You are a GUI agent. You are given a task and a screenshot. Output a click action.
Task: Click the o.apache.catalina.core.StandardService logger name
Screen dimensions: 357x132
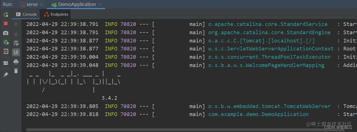point(268,24)
